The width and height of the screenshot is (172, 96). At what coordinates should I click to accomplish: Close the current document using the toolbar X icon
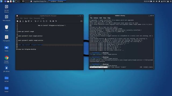tap(31, 21)
